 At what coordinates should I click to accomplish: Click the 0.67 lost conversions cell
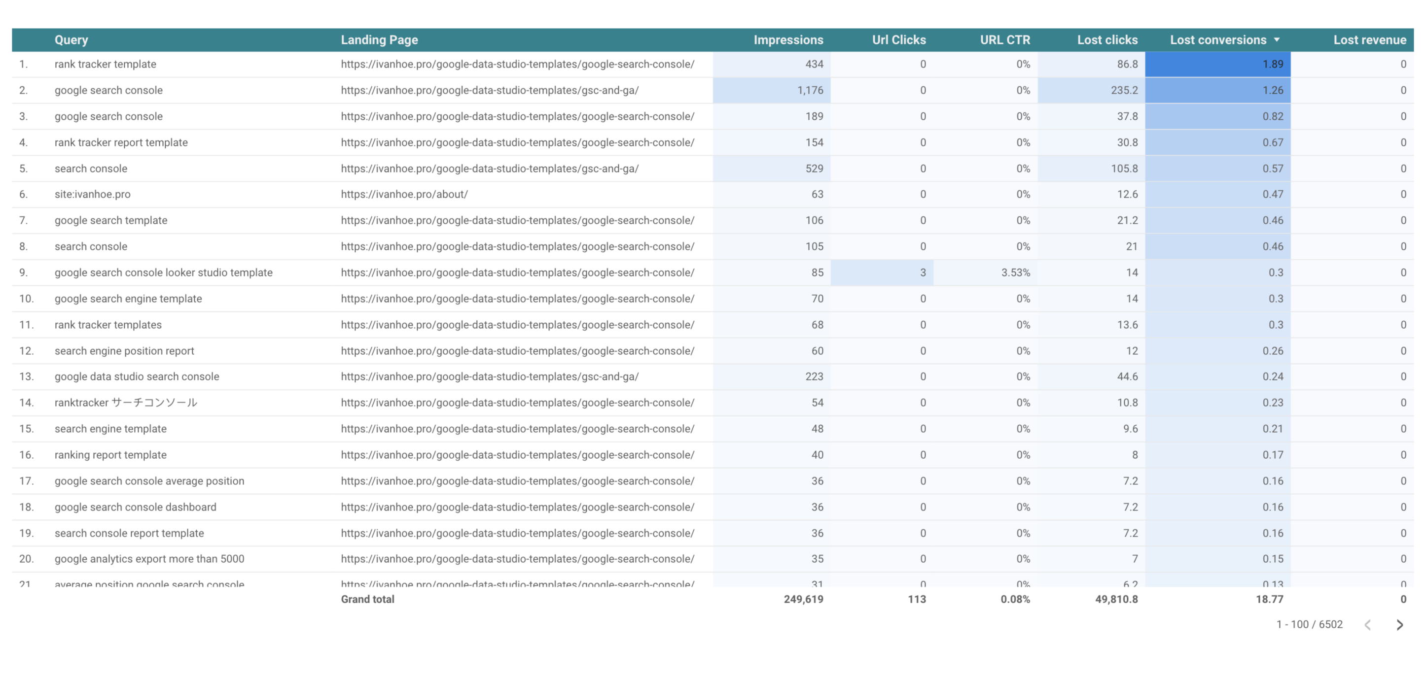(x=1218, y=142)
